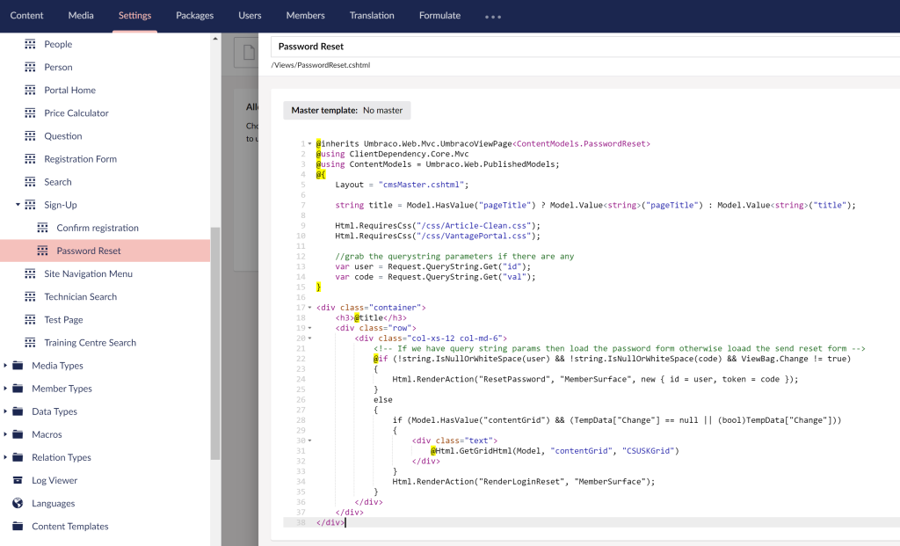Click the document icon beside the editor name
Image resolution: width=900 pixels, height=546 pixels.
coord(249,53)
